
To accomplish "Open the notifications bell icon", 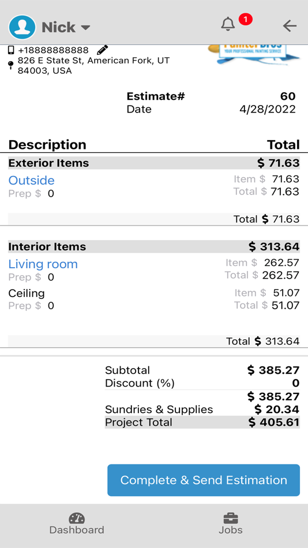I will click(x=228, y=24).
